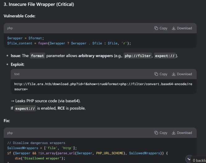The width and height of the screenshot is (206, 163).
Task: Click the Download icon in the exploit text block
Action: (x=174, y=74)
